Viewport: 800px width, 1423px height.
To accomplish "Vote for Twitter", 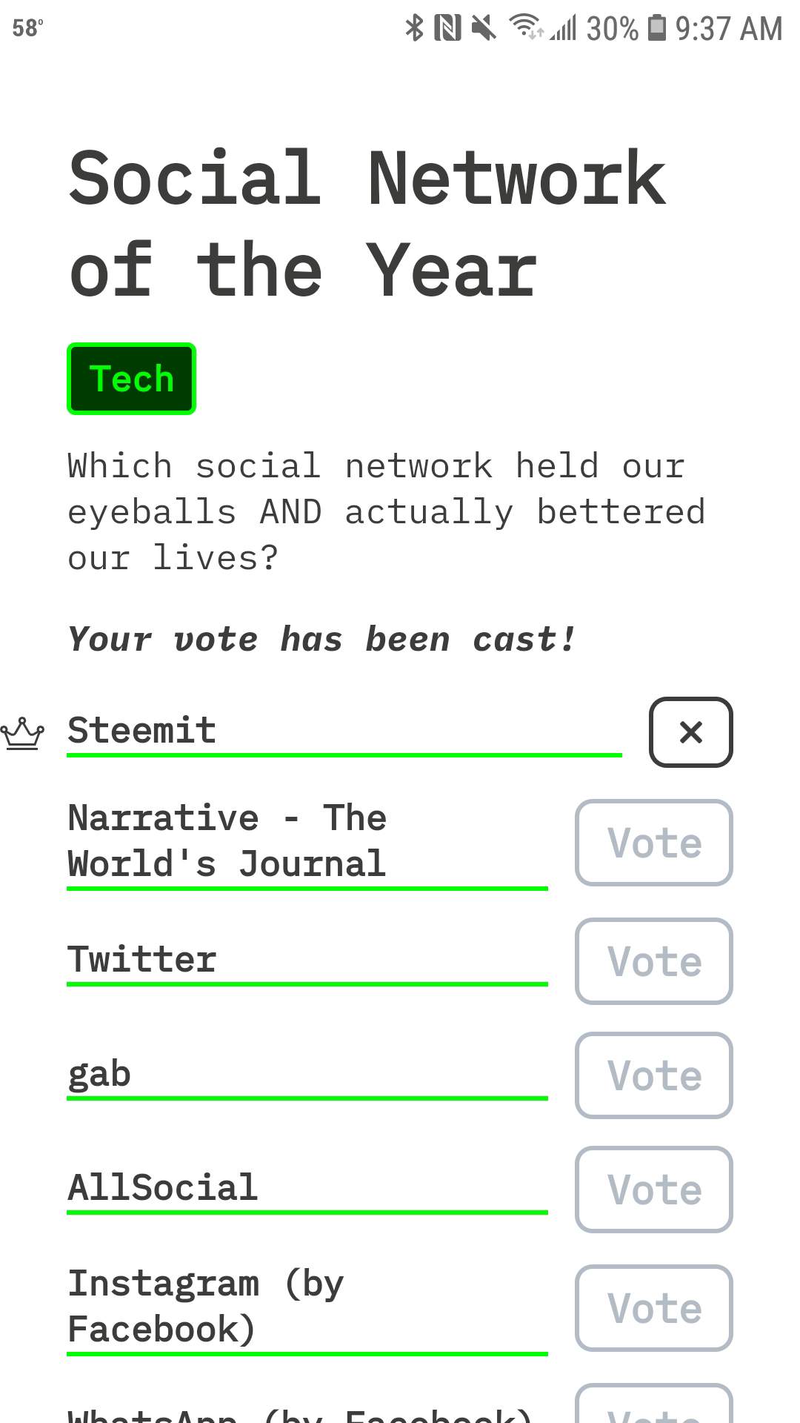I will click(653, 961).
